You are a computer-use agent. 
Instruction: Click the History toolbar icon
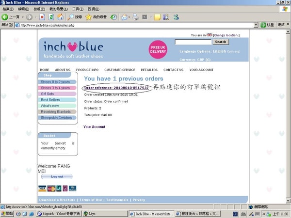pos(113,17)
